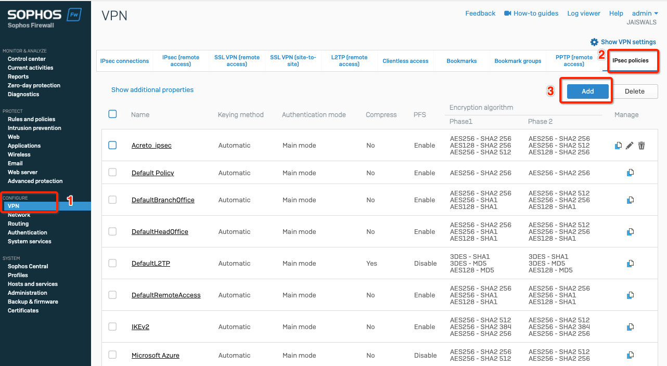Open the Microsoft Azure policy link

pos(156,356)
